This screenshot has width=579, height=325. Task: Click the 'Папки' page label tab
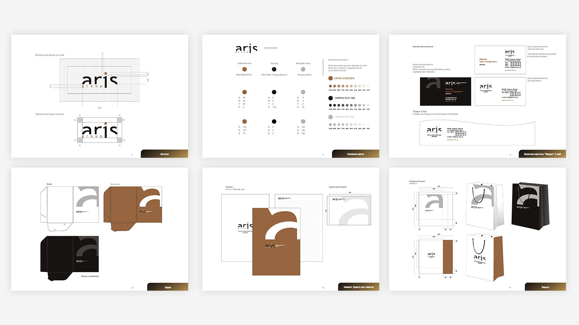168,287
